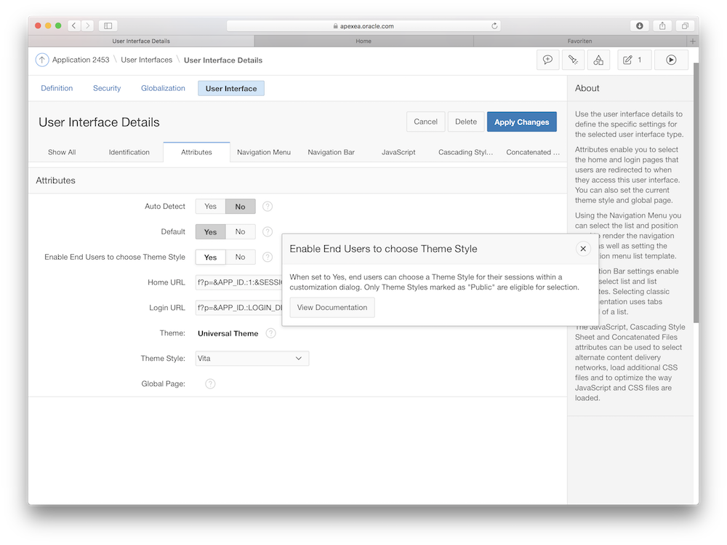Open the feedback comment icon in the toolbar
Viewport: 727px width, 545px height.
(x=548, y=60)
